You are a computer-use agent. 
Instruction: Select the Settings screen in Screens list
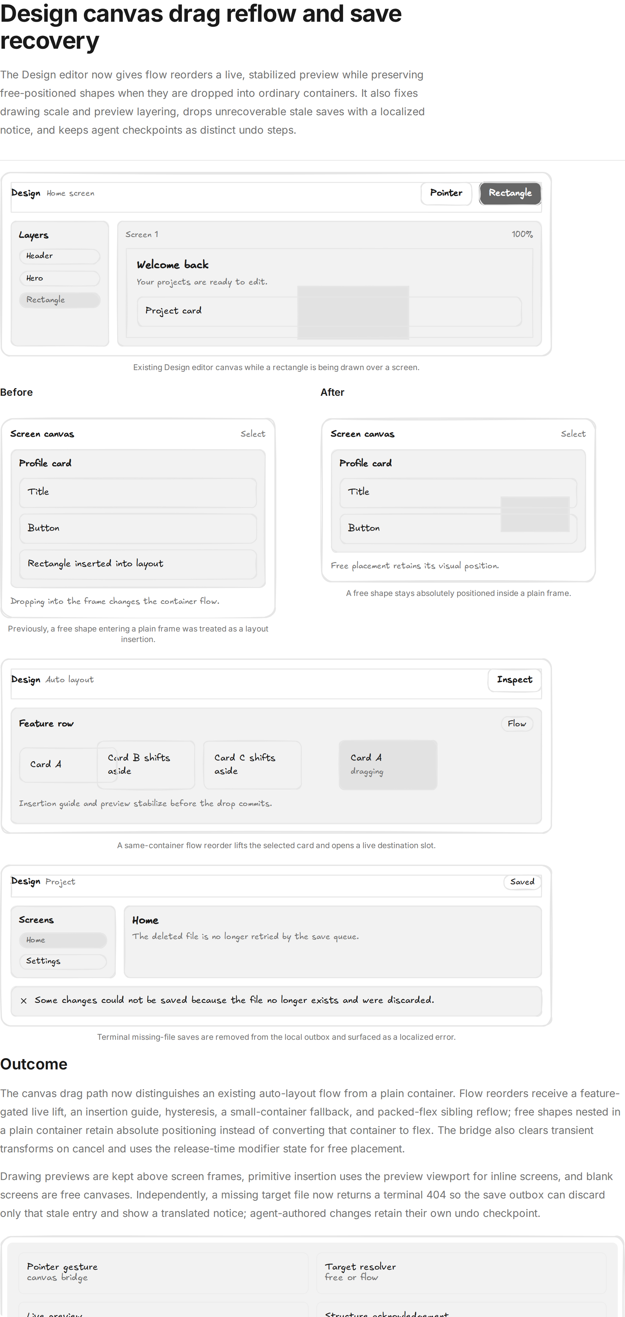click(x=63, y=962)
